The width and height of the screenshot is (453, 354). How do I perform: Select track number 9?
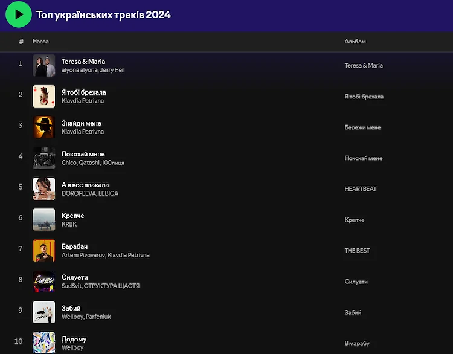tap(21, 311)
